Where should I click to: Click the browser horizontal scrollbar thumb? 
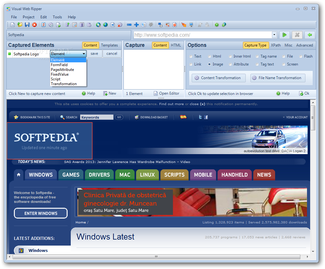point(156,257)
